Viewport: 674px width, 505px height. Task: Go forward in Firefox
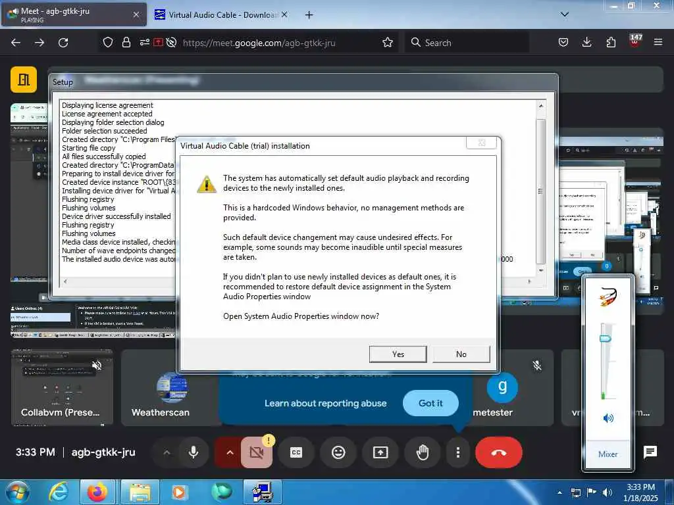point(39,43)
